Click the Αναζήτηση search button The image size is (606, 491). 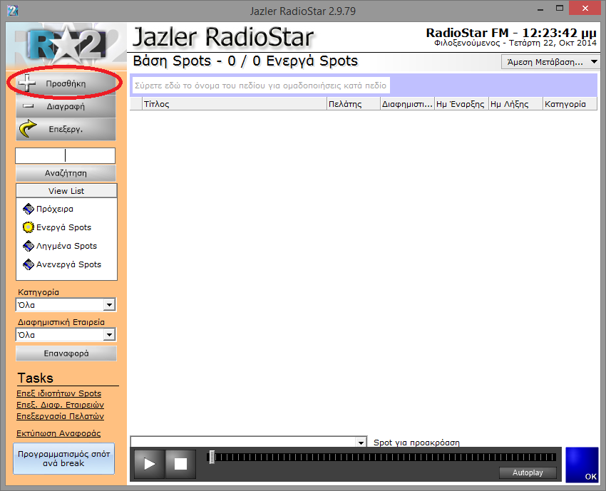coord(66,173)
